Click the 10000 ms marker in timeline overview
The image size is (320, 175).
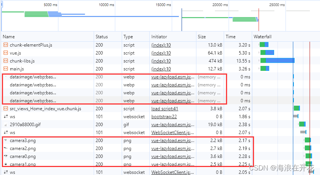106,5
